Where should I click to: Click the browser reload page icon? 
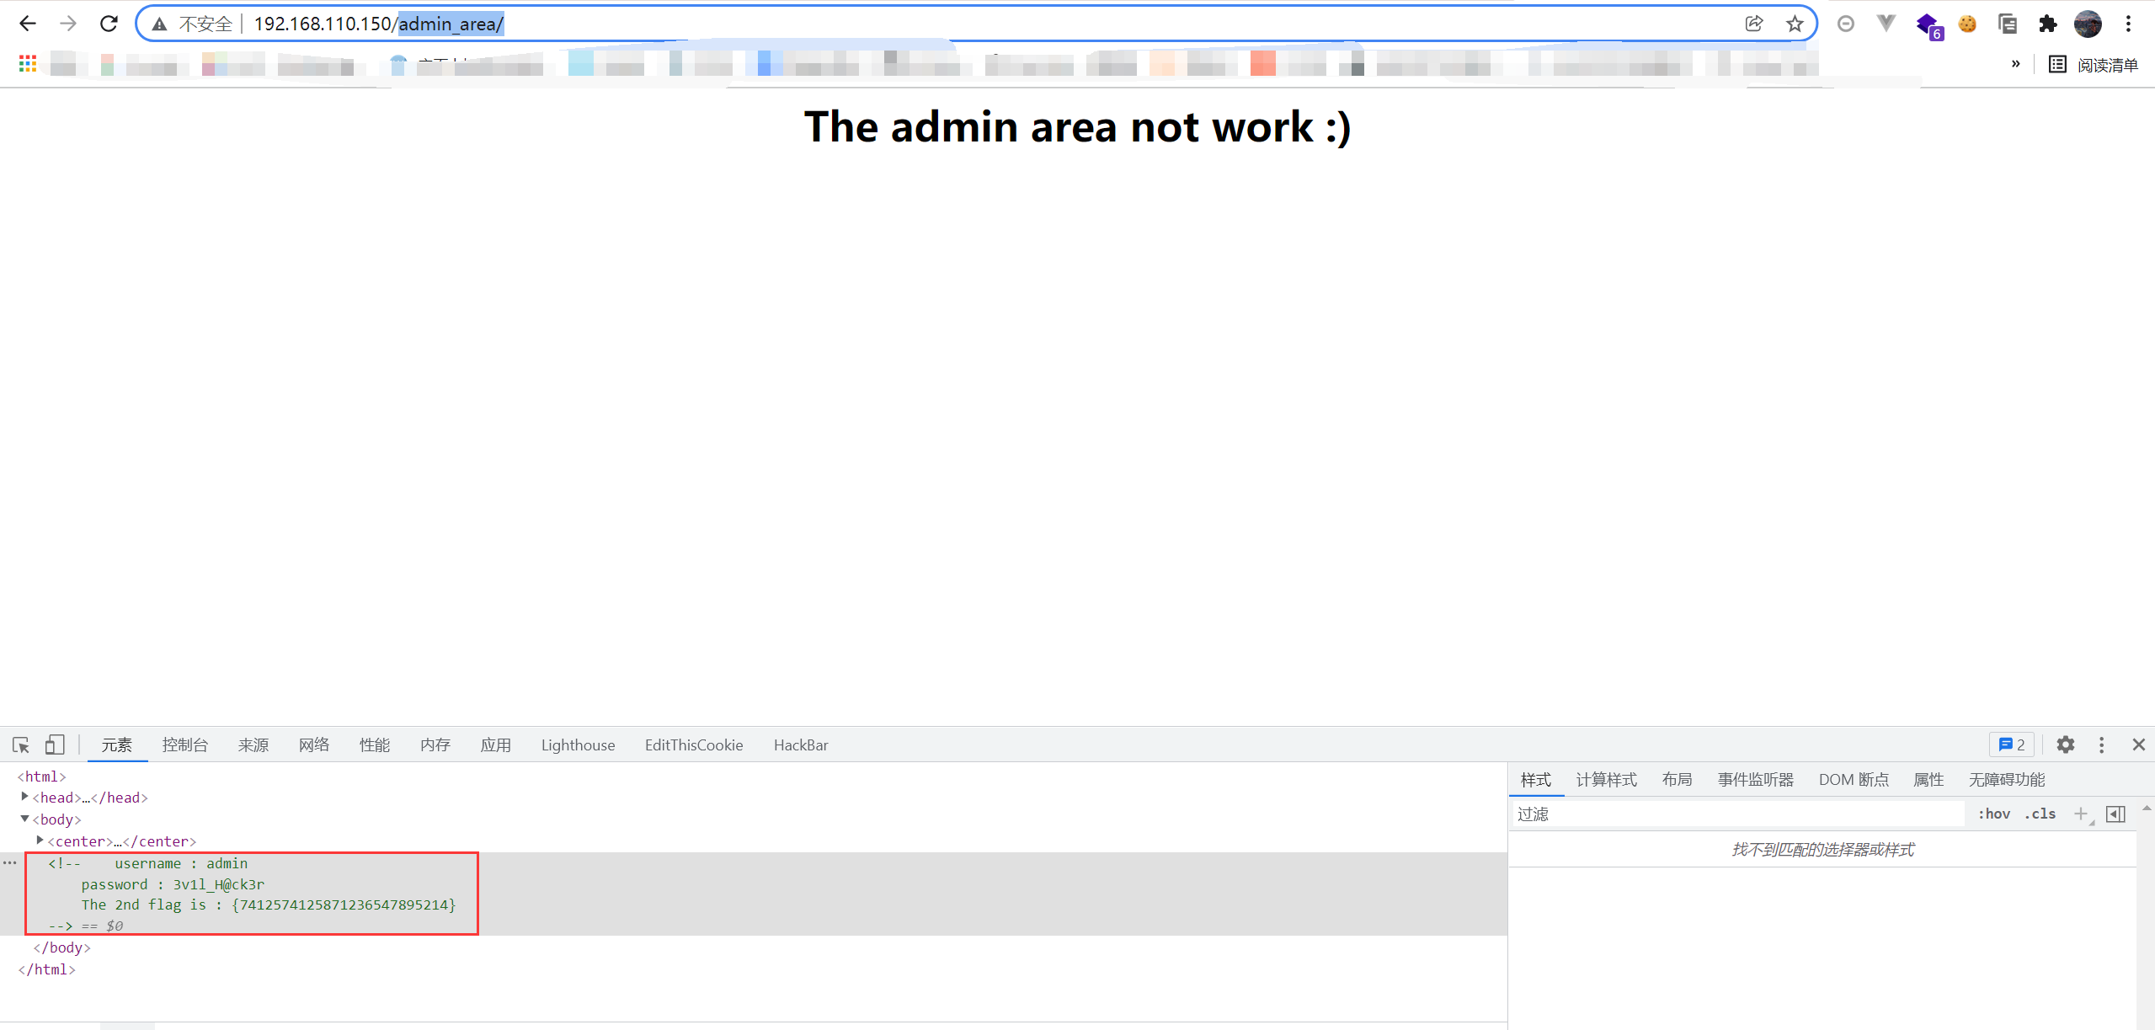click(109, 24)
